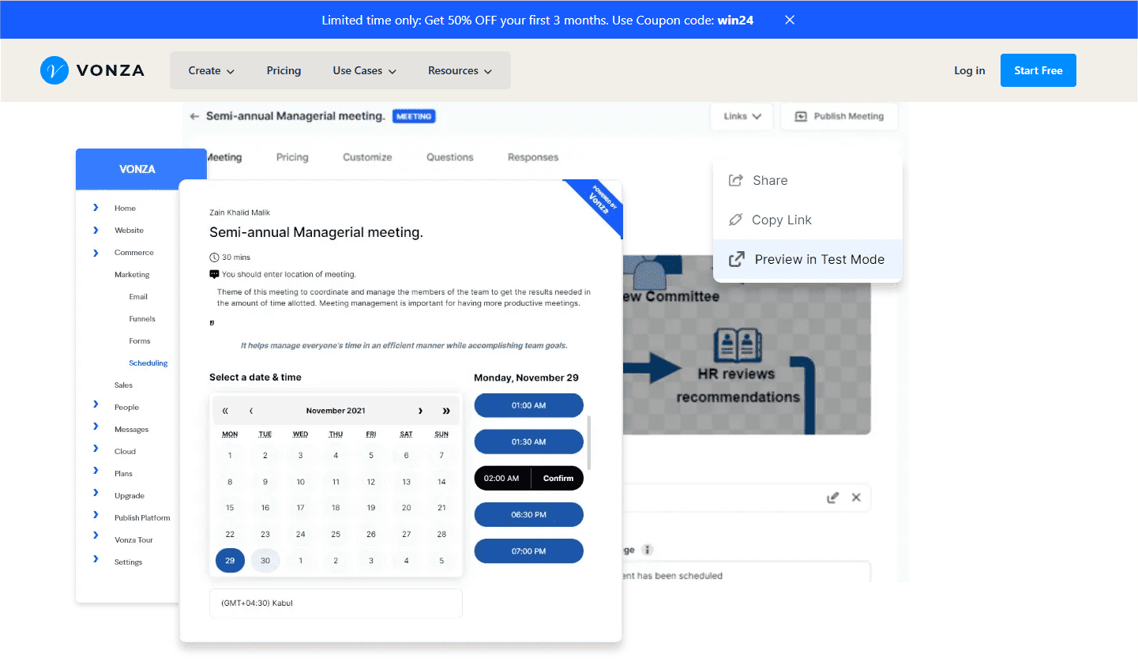Screen dimensions: 1138x669
Task: Click the back arrow beside meeting title
Action: coord(194,116)
